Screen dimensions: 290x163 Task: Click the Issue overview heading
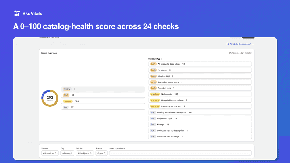click(49, 53)
